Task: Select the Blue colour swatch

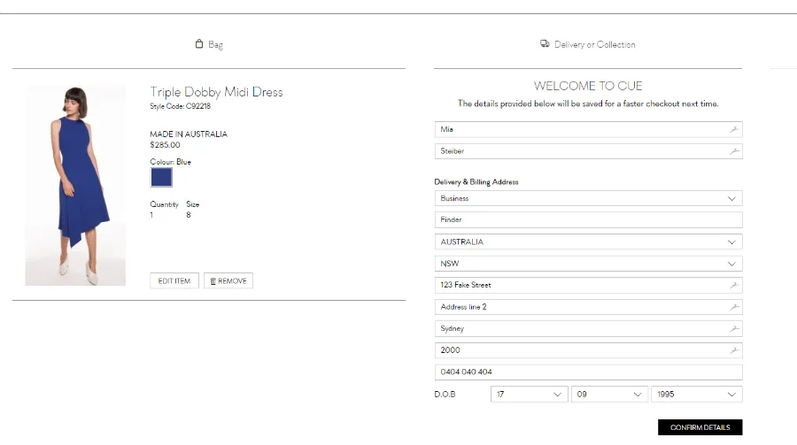Action: [x=161, y=178]
